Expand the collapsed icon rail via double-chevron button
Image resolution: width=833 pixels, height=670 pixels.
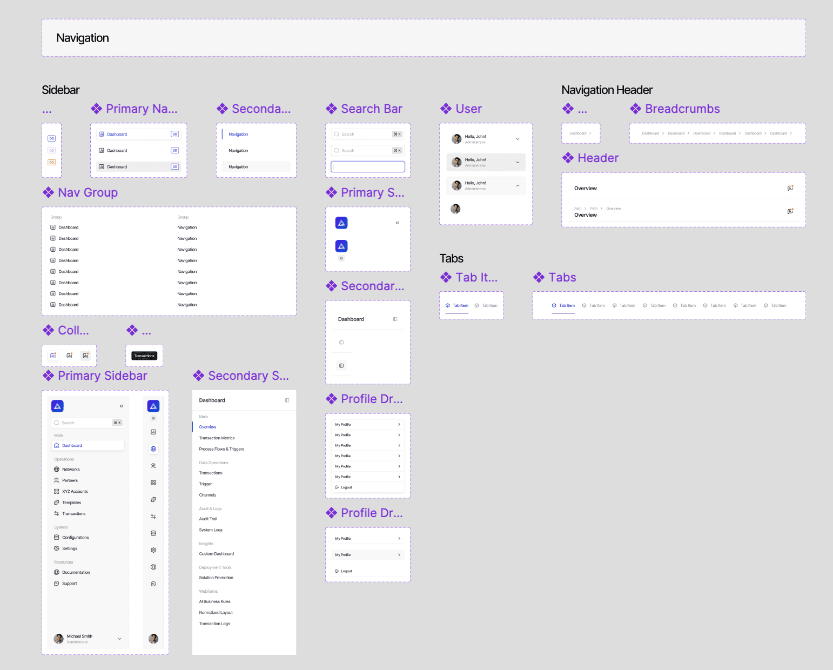[x=153, y=418]
